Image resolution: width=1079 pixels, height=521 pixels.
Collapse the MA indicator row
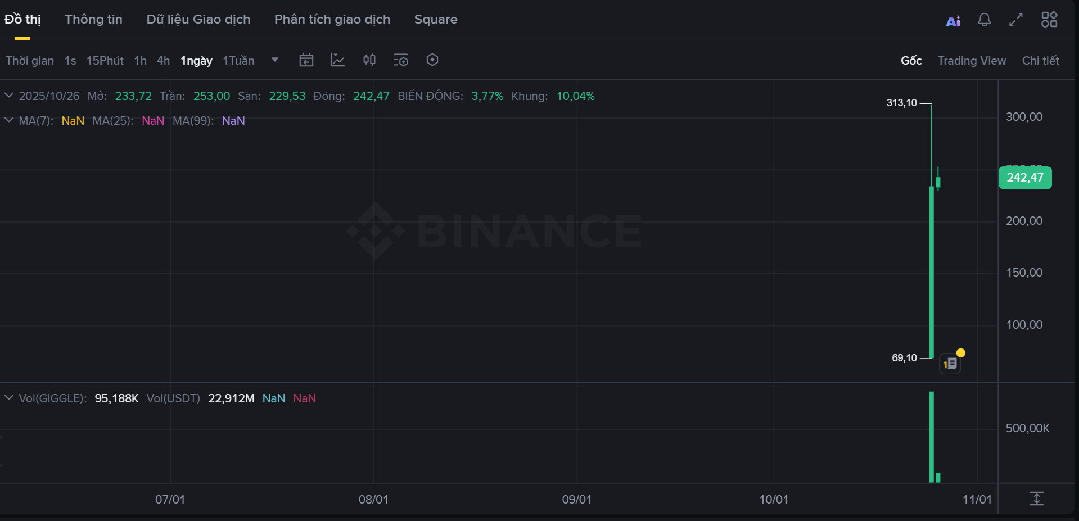9,120
